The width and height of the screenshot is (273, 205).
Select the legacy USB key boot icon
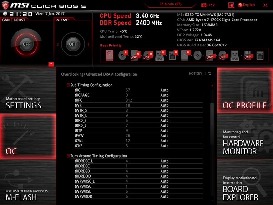235,56
